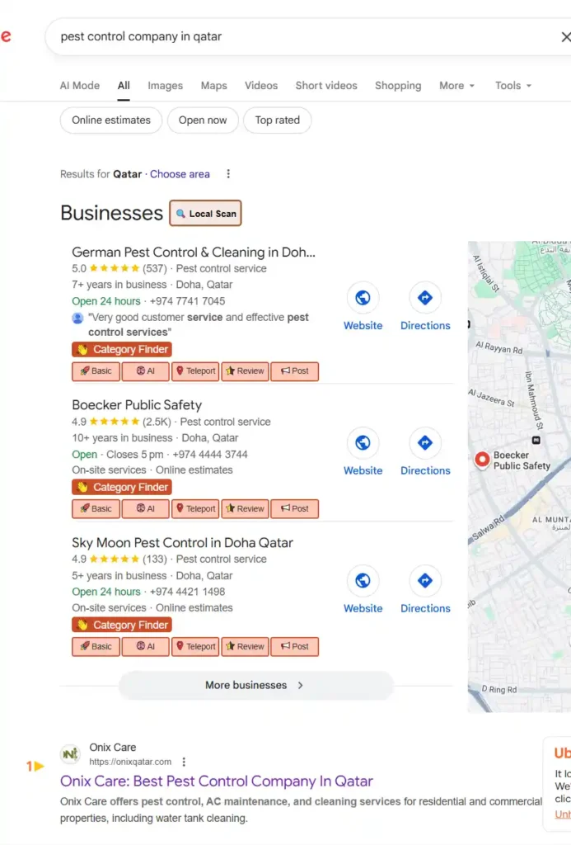This screenshot has width=571, height=845.
Task: Enable the Online estimates filter
Action: click(x=110, y=120)
